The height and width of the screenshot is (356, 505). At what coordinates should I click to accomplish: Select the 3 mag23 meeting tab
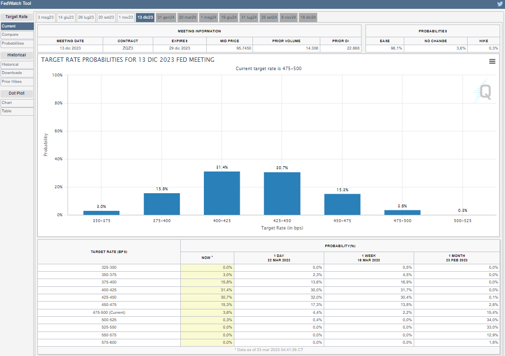click(x=45, y=17)
